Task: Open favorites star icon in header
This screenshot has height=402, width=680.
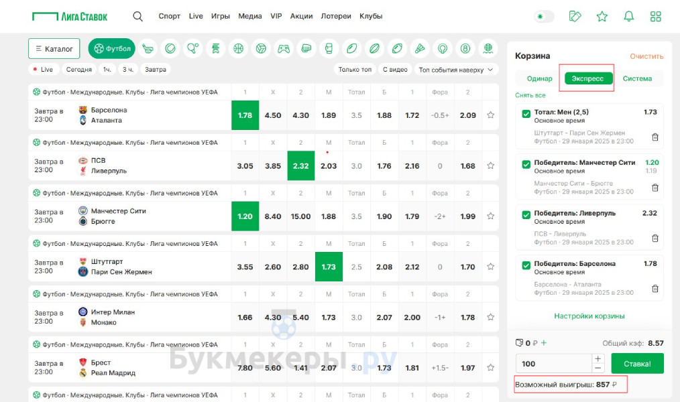Action: (x=602, y=16)
